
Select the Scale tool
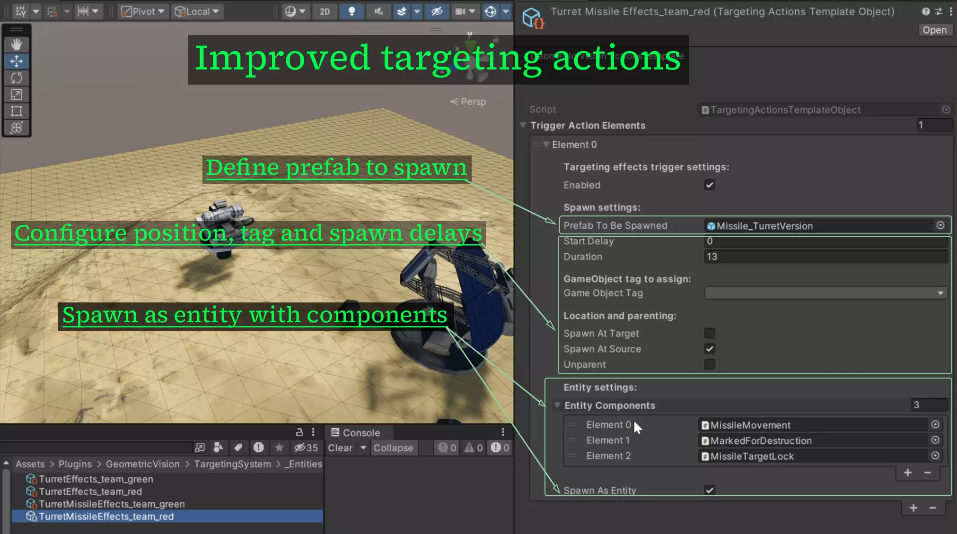pos(17,95)
